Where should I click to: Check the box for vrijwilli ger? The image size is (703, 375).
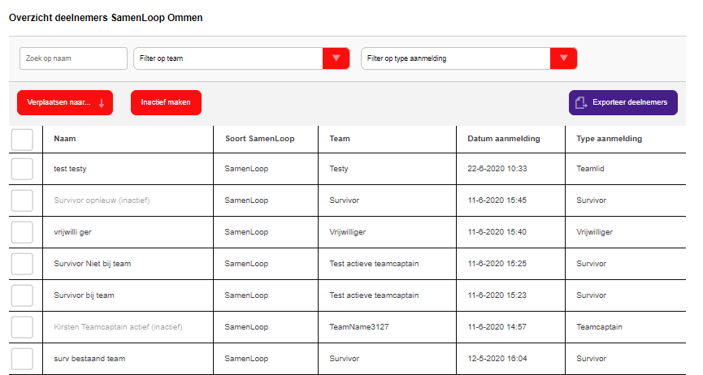[22, 232]
